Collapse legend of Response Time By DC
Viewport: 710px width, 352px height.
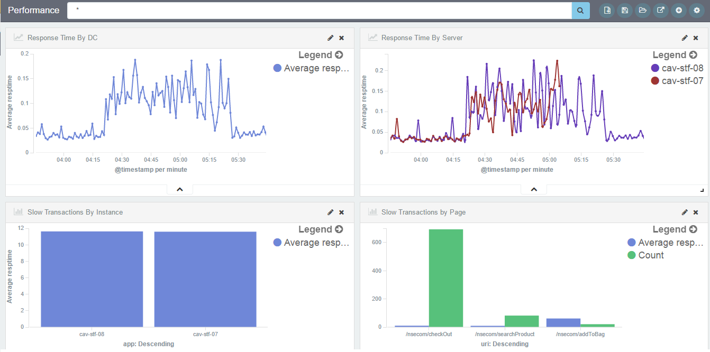(339, 55)
